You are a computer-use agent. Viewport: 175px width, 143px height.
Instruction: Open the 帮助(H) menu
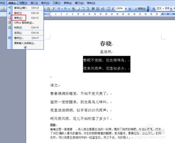(x=91, y=3)
